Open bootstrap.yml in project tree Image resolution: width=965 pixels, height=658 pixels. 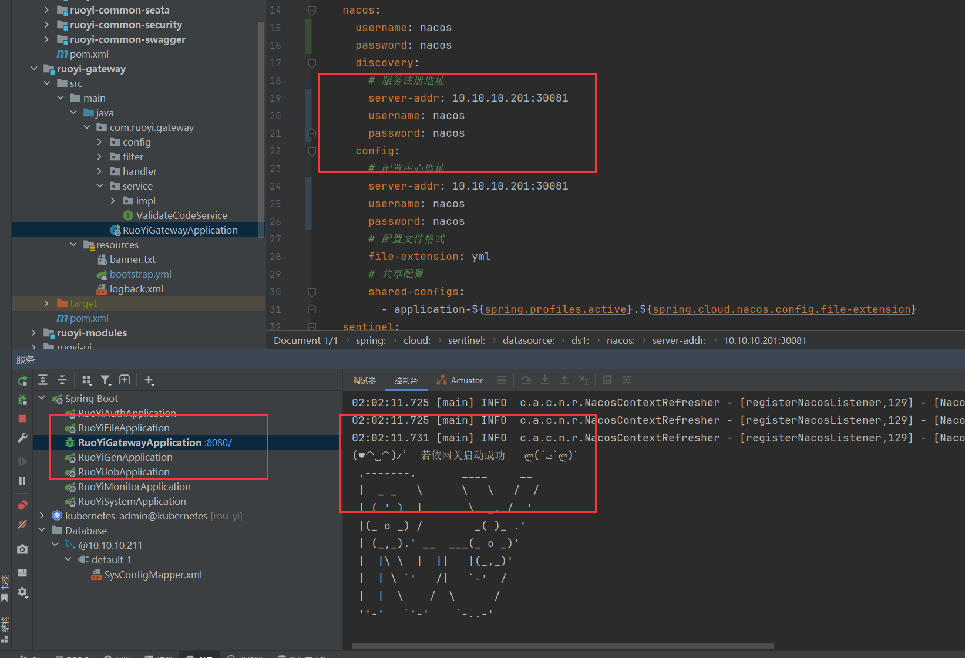[x=140, y=274]
